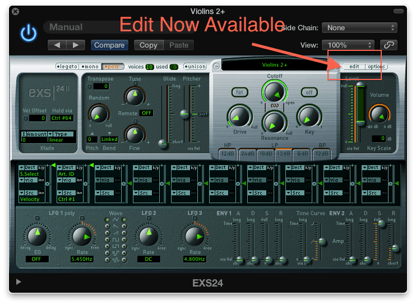Click the Level via Vel slider top handle
The height and width of the screenshot is (305, 416).
pos(360,85)
